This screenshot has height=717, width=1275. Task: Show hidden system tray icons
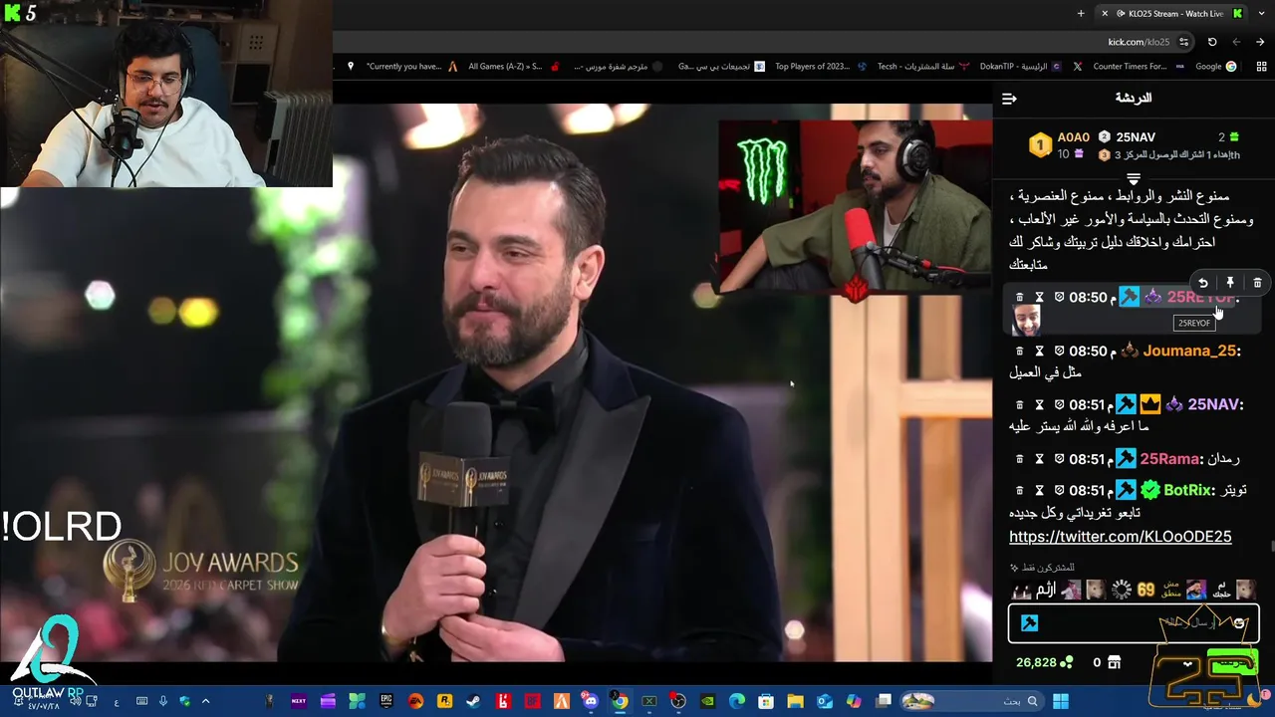click(206, 701)
